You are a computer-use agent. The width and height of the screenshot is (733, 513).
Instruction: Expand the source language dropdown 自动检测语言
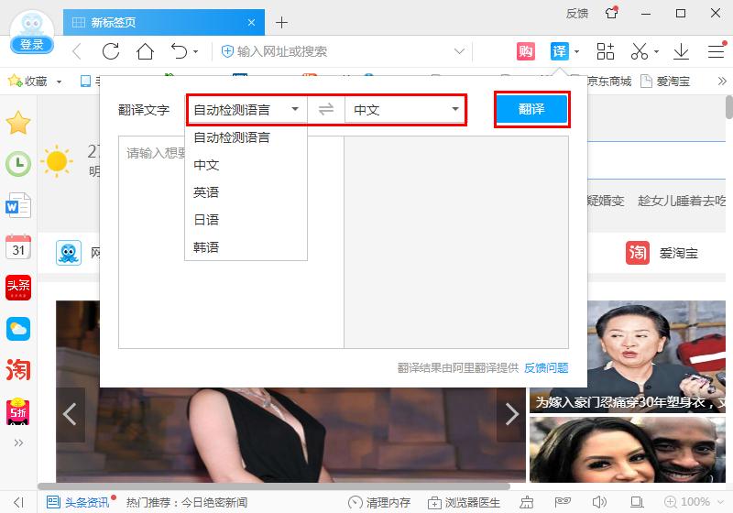246,110
